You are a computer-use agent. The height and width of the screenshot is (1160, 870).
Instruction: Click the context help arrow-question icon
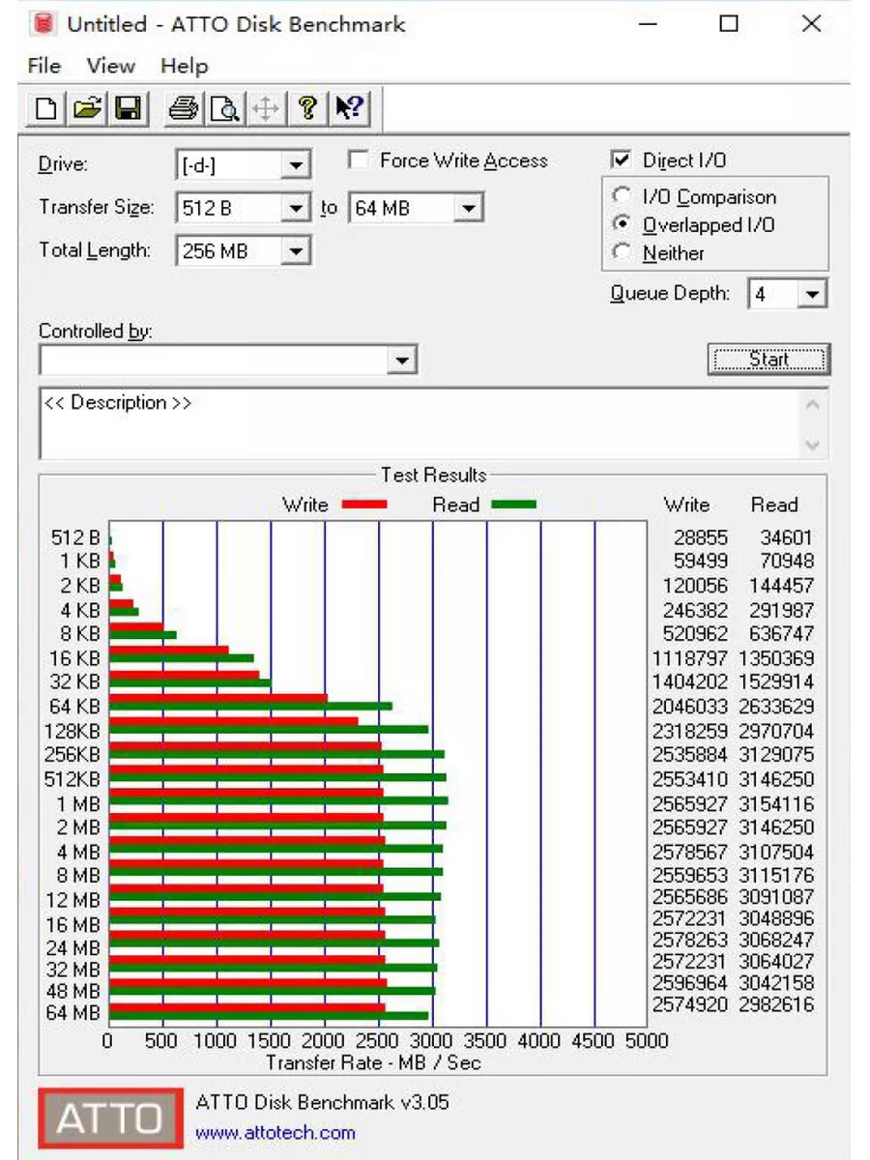pos(349,108)
